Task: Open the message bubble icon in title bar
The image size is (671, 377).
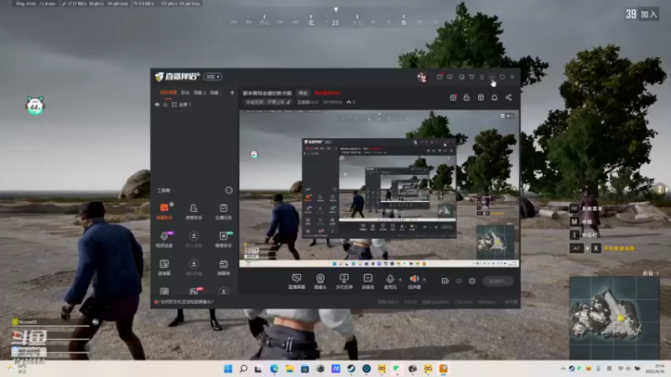Action: pos(450,77)
